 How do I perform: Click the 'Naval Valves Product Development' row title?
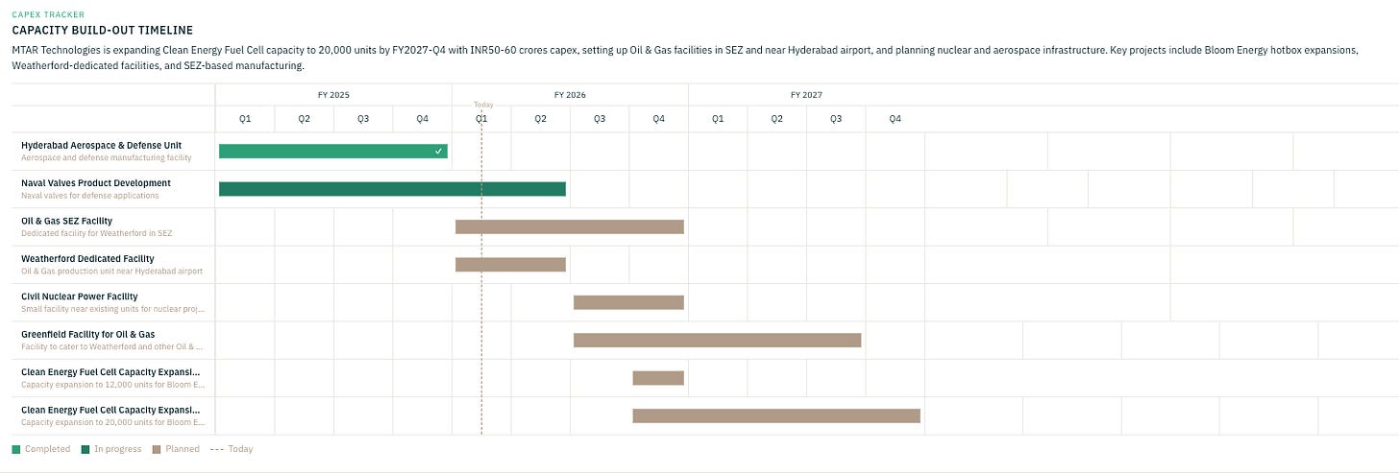tap(96, 183)
